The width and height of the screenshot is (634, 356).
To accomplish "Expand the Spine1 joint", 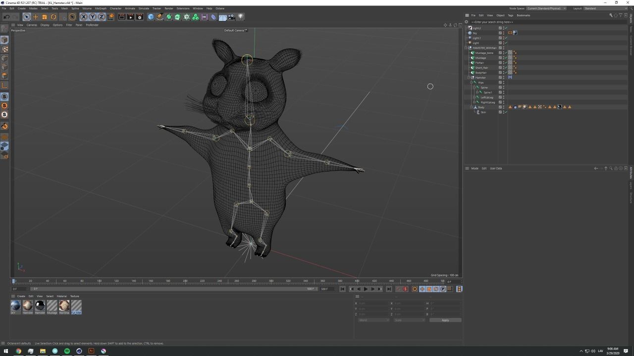I will 476,92.
